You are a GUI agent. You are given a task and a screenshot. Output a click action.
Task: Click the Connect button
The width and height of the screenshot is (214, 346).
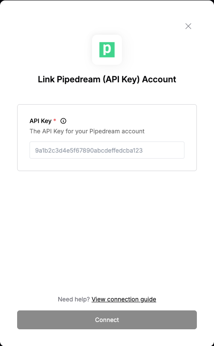pyautogui.click(x=107, y=320)
